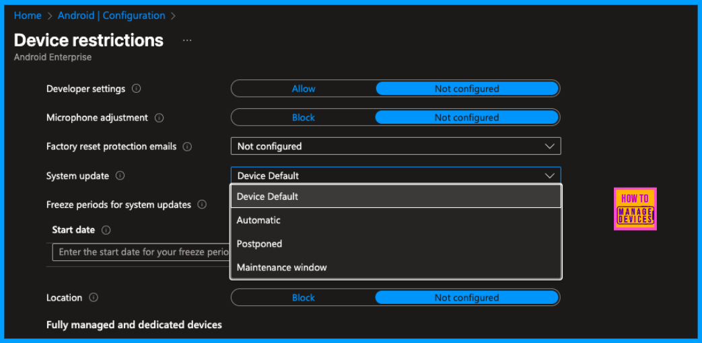
Task: Go to Home breadcrumb
Action: (x=28, y=15)
